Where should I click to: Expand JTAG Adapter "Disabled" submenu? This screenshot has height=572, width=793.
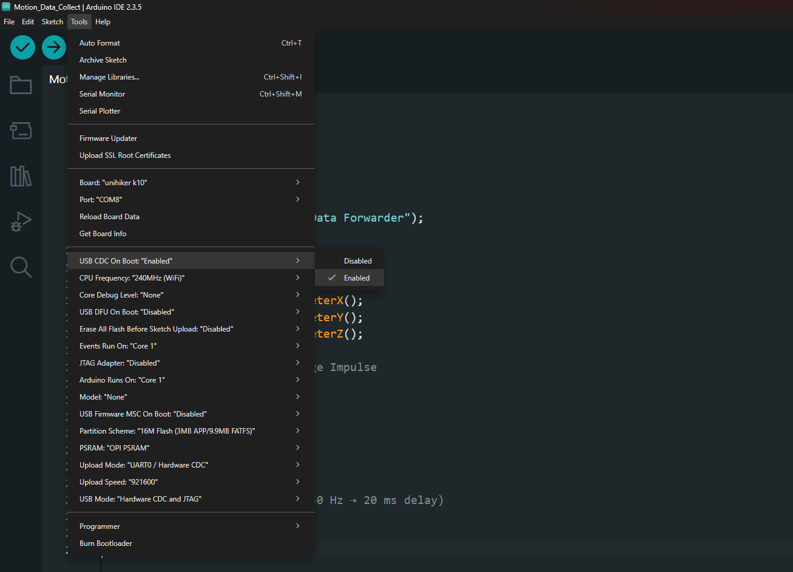[191, 363]
